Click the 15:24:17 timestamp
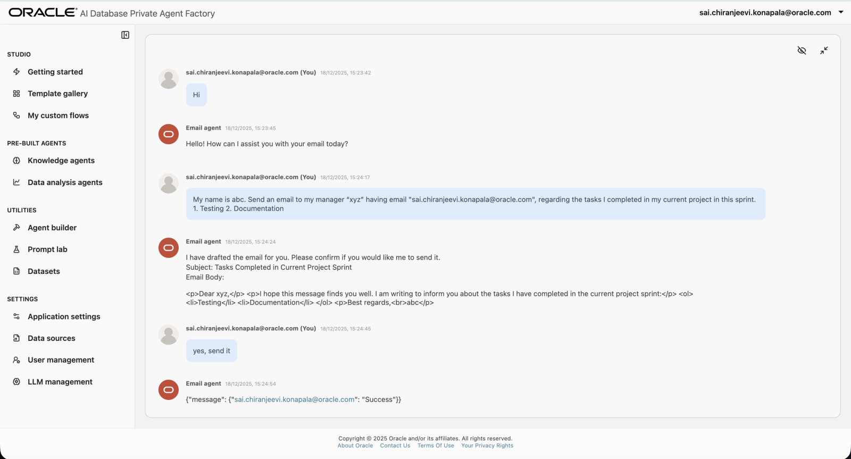 [345, 178]
